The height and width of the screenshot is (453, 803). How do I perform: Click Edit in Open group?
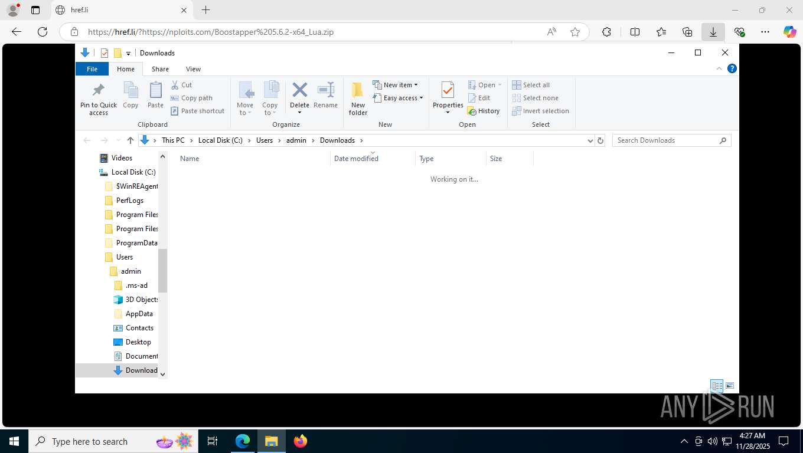pos(479,98)
